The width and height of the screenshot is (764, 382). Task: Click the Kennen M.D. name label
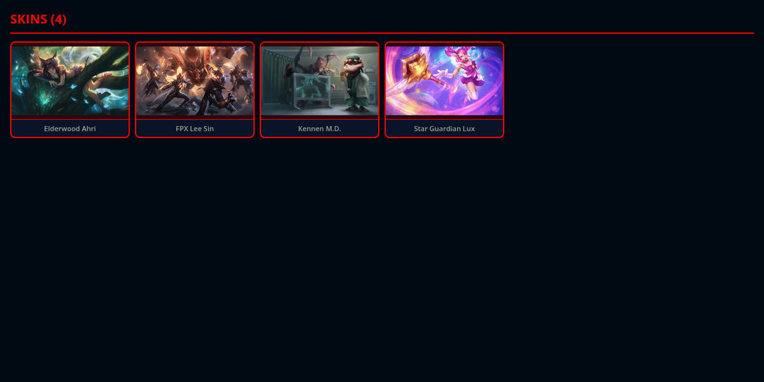320,129
